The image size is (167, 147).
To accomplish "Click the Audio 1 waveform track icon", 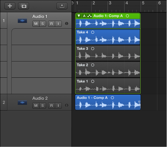I will point(22,21).
